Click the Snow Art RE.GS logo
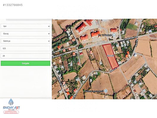 tap(11, 106)
